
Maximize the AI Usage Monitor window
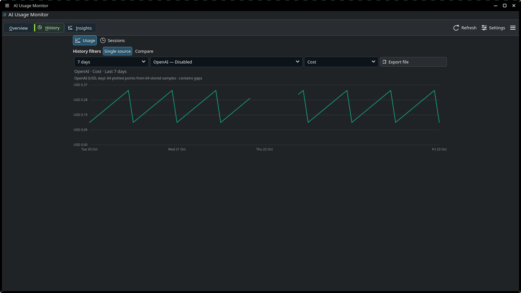point(505,6)
